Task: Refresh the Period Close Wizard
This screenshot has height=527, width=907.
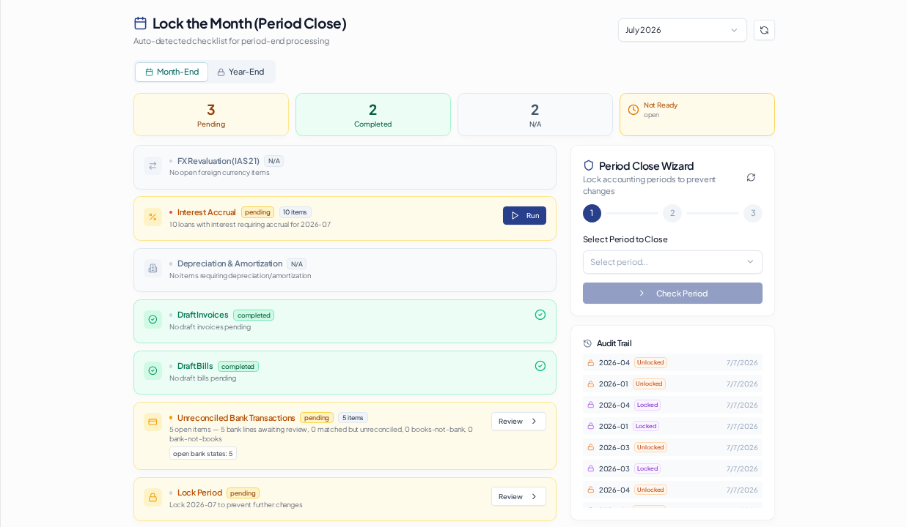Action: (751, 177)
